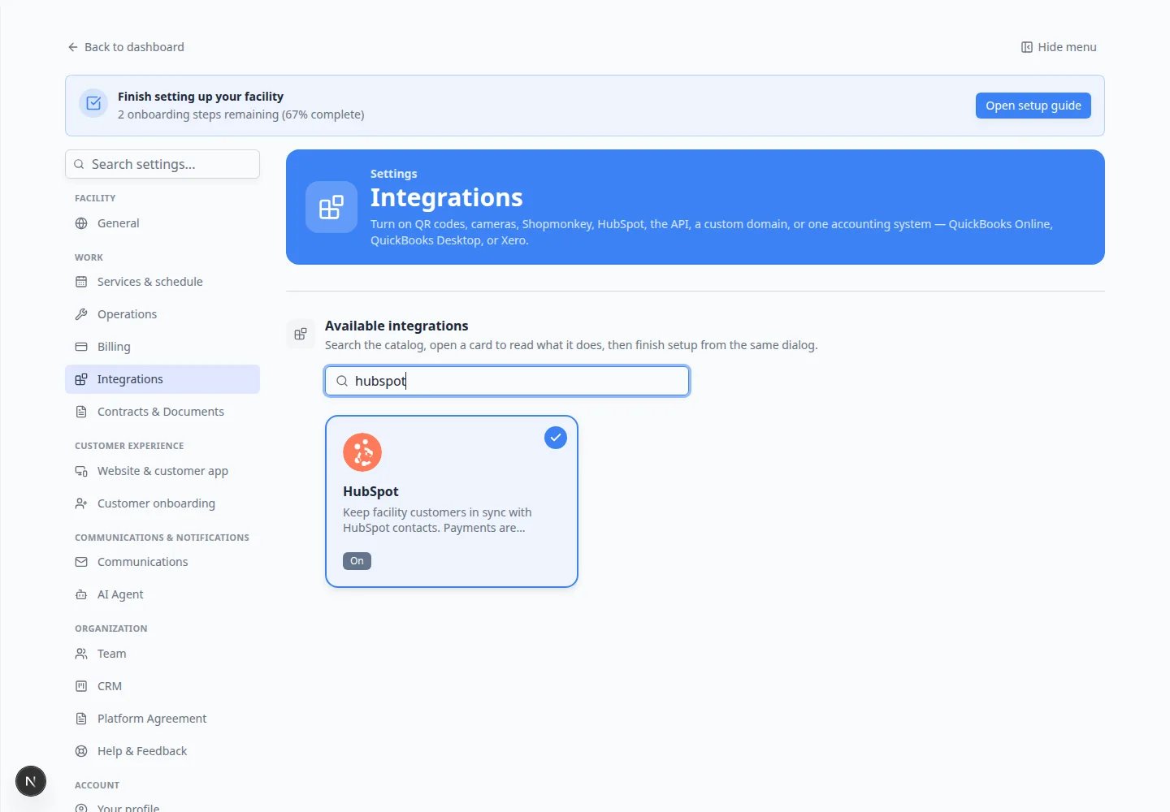Open the Integrations settings section

(x=162, y=379)
